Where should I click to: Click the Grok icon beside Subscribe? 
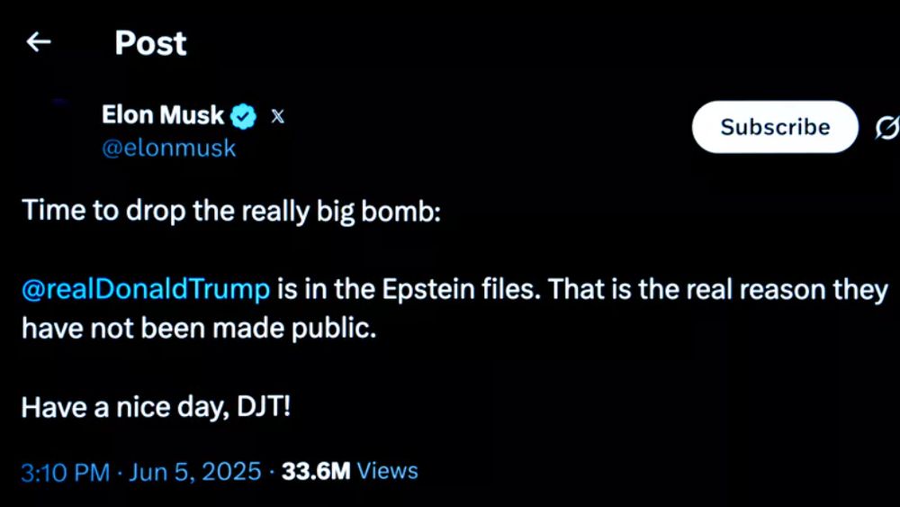(x=886, y=128)
